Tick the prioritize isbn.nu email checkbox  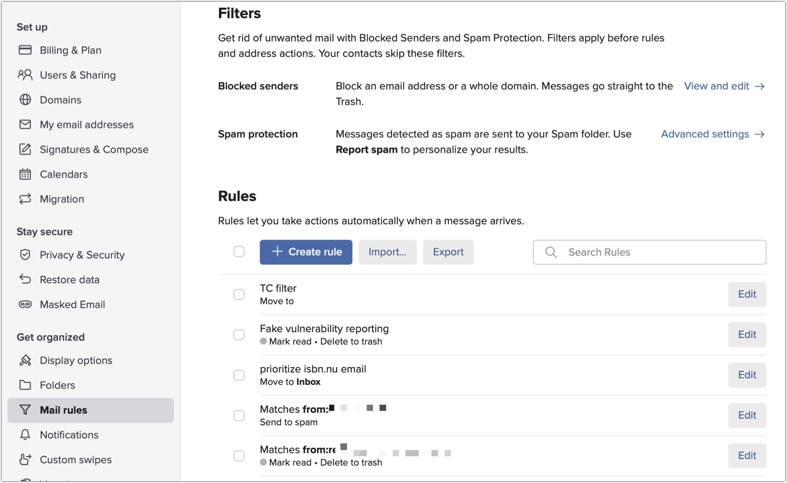pos(239,375)
